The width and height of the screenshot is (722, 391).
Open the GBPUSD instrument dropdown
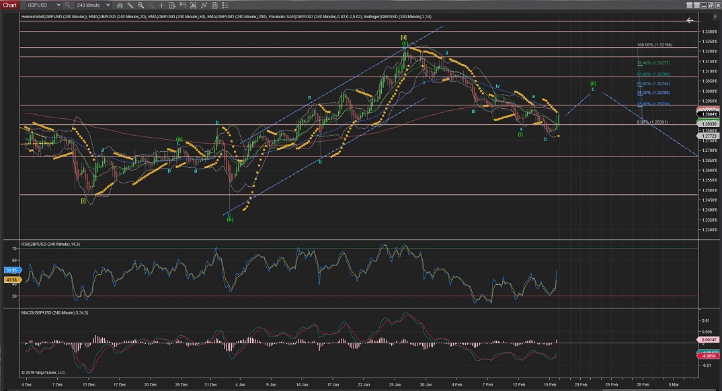coord(43,5)
